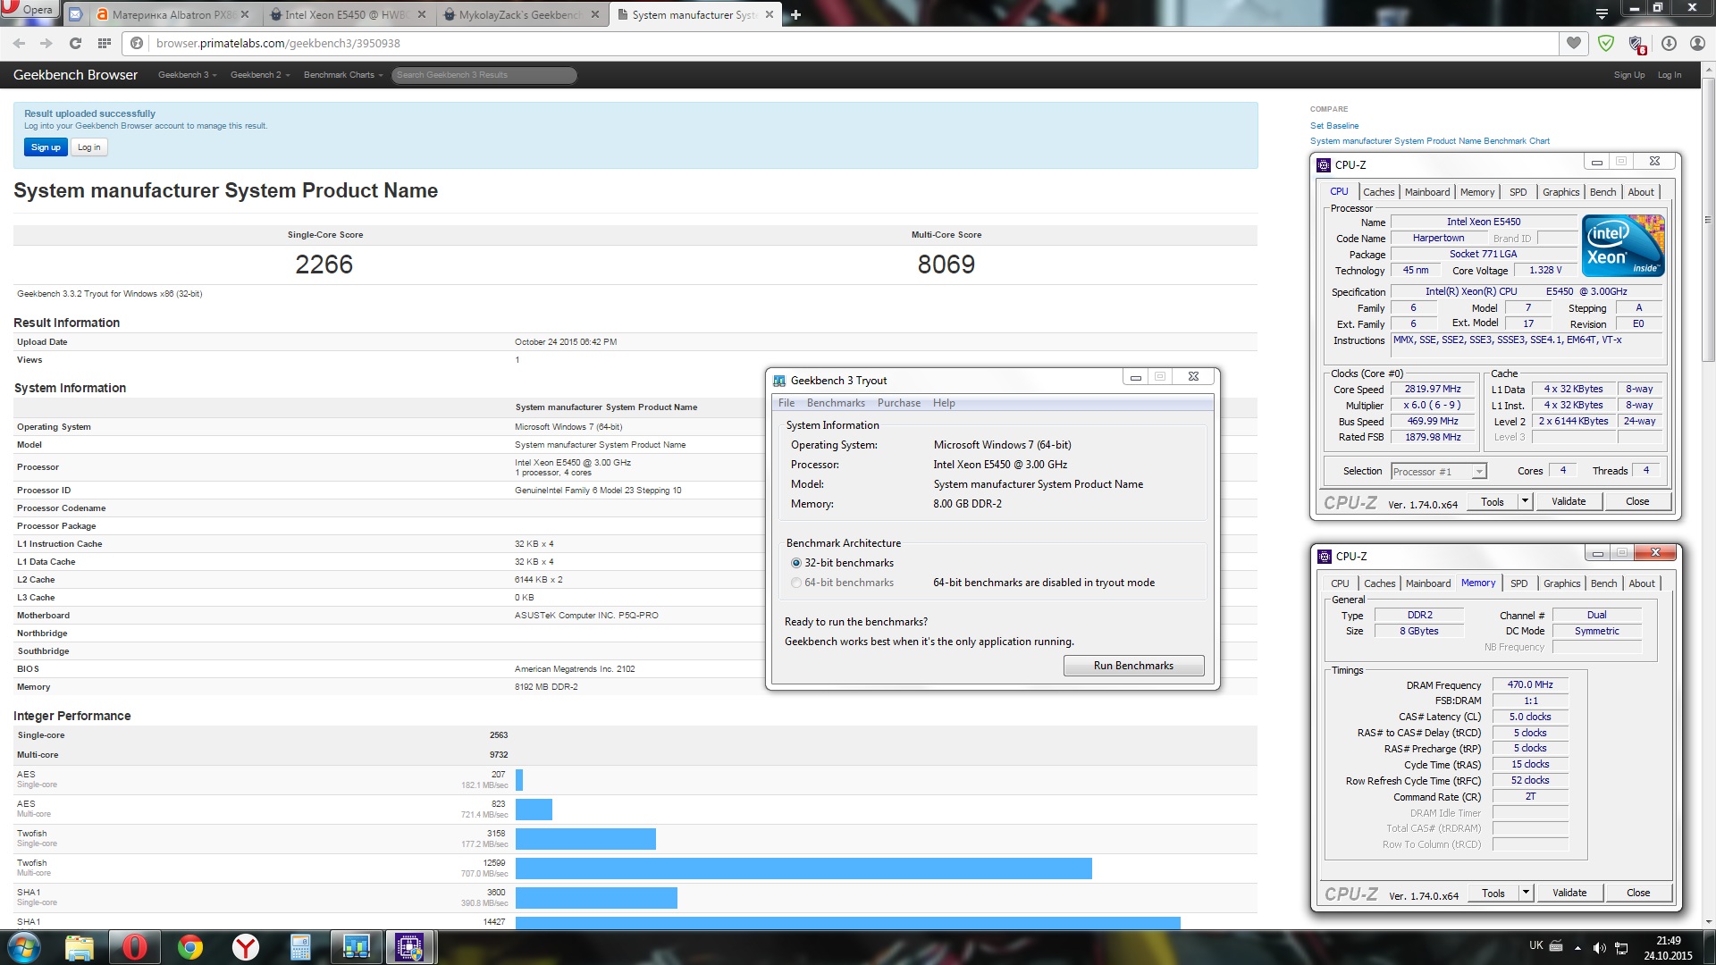Close the Intel Xeon E5450 HWBOT tab

[423, 14]
